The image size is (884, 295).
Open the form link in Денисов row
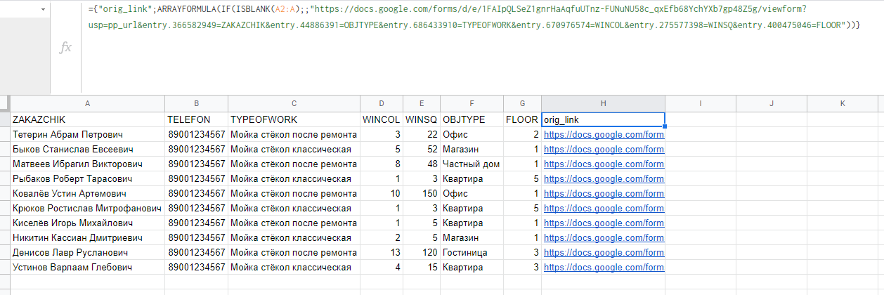pos(604,252)
